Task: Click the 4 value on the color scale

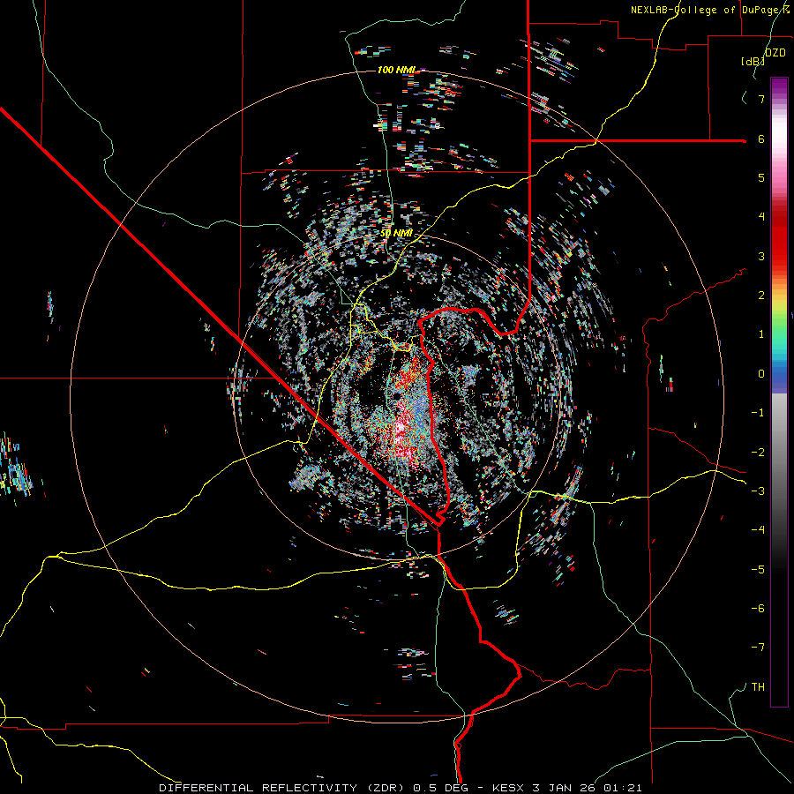Action: (761, 217)
